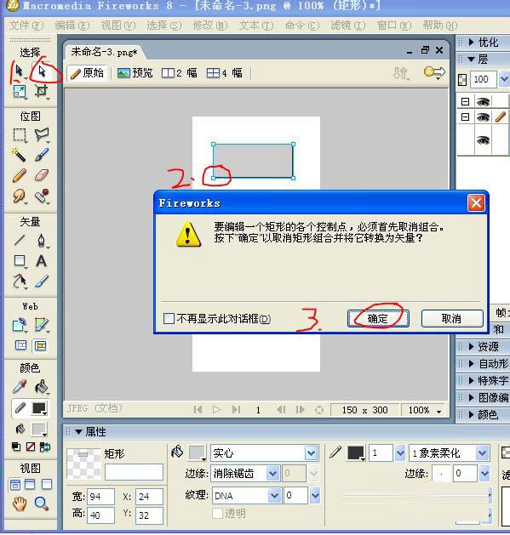Select the Hotspot web tool
The image size is (510, 535).
tap(20, 325)
